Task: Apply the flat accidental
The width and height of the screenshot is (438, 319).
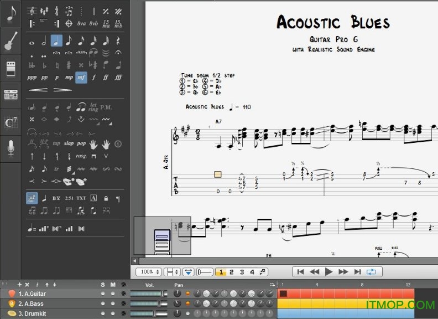Action: (x=44, y=65)
